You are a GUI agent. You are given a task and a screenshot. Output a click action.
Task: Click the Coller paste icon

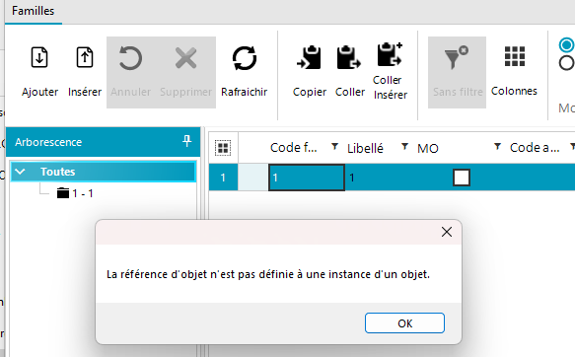(x=349, y=57)
